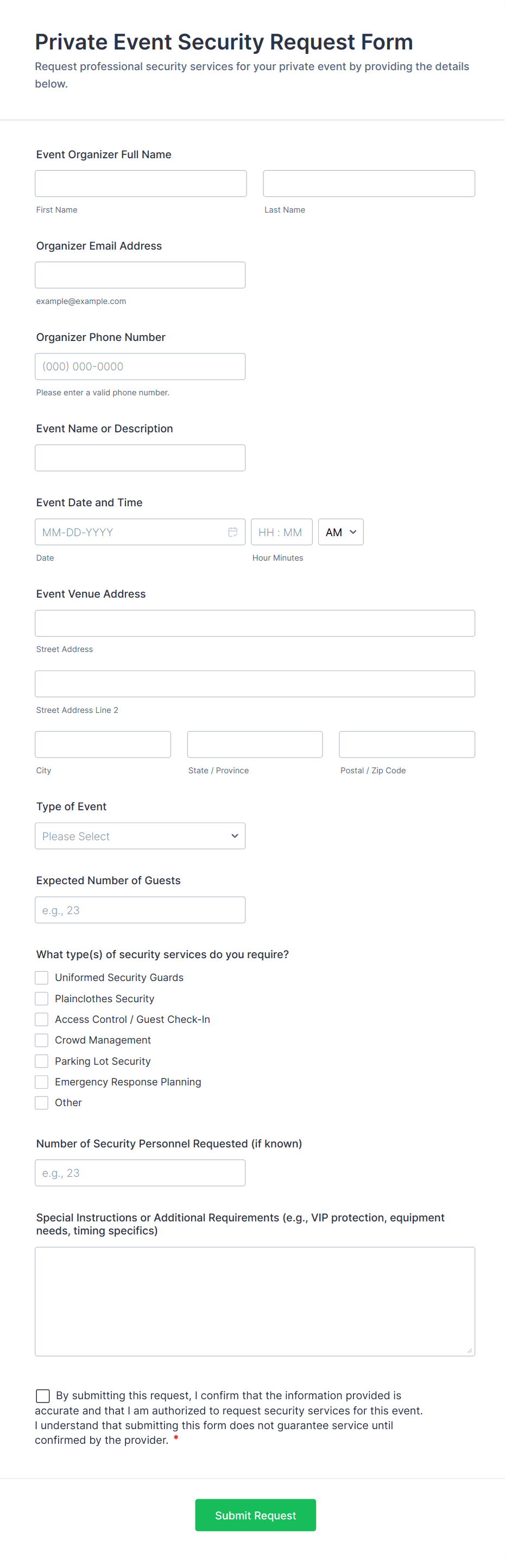Viewport: 505px width, 1558px height.
Task: Focus the First Name field
Action: [141, 184]
